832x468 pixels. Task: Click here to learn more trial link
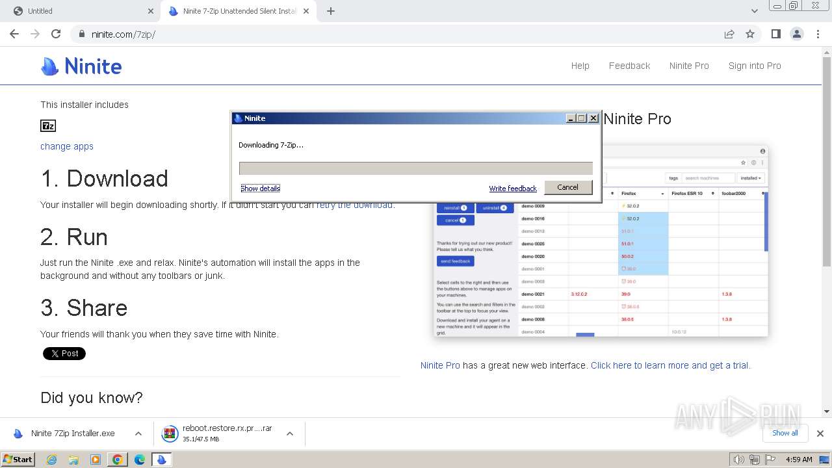tap(670, 365)
